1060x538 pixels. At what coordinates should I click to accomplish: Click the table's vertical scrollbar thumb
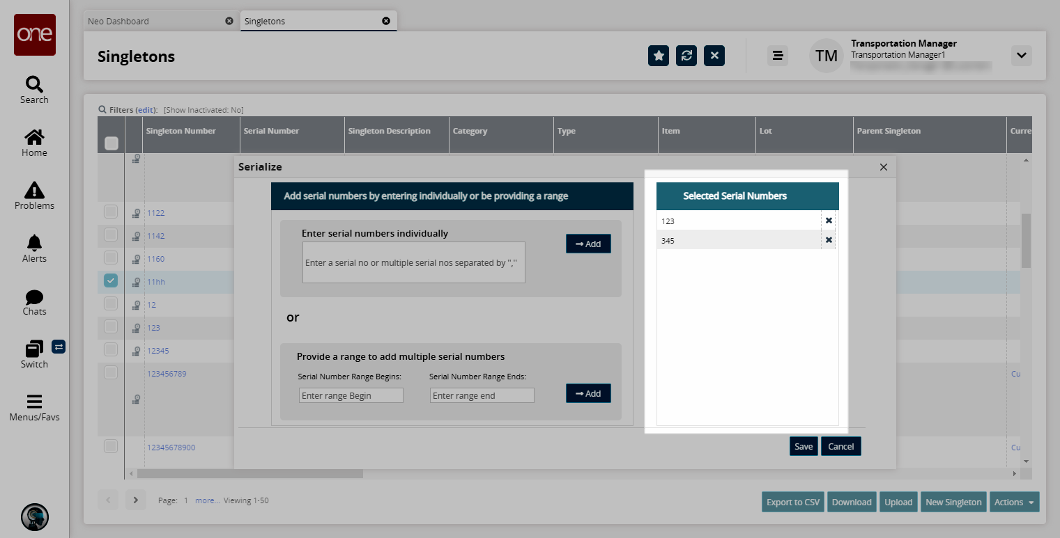coord(1025,241)
